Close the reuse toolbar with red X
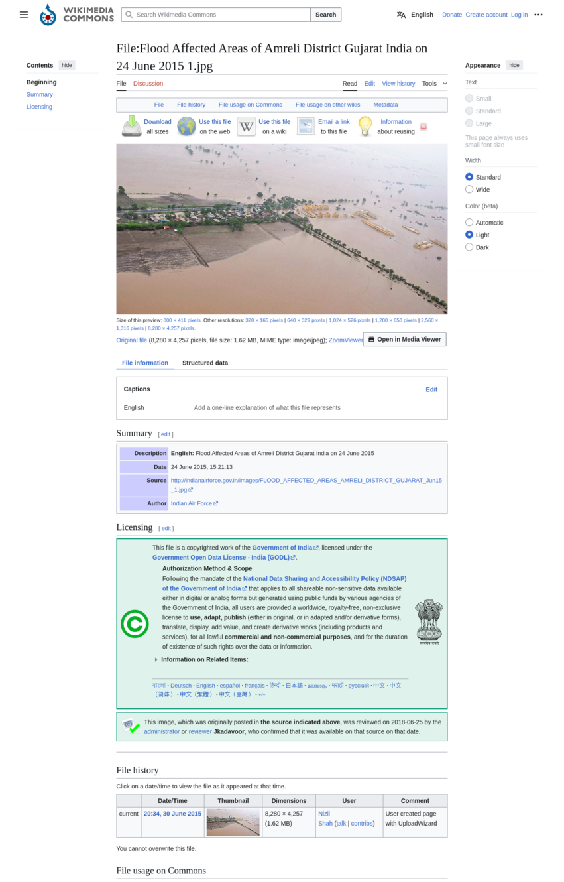 [x=423, y=127]
